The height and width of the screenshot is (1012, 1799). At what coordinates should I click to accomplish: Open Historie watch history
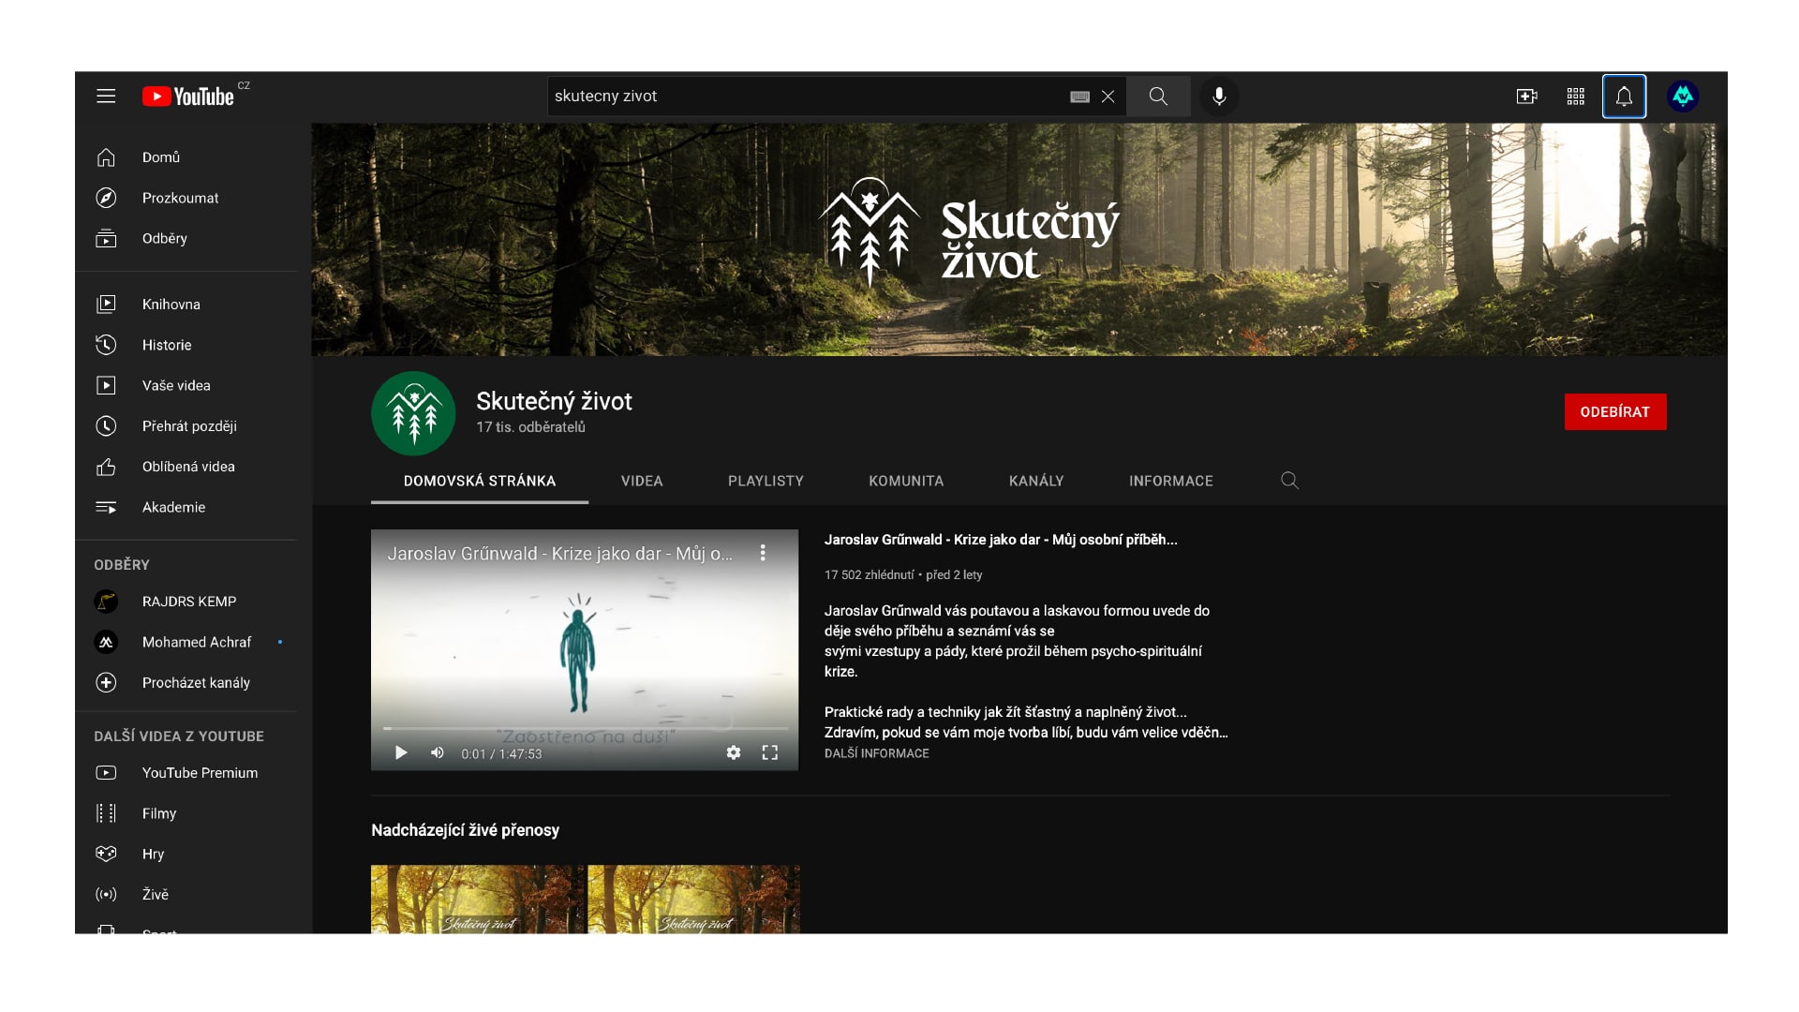[187, 345]
